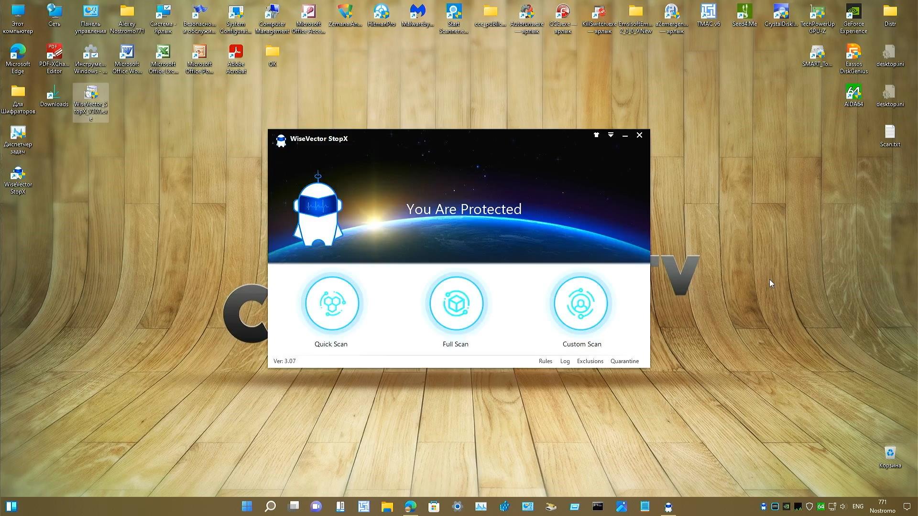Open Windows Security shield in the tray

pyautogui.click(x=809, y=506)
